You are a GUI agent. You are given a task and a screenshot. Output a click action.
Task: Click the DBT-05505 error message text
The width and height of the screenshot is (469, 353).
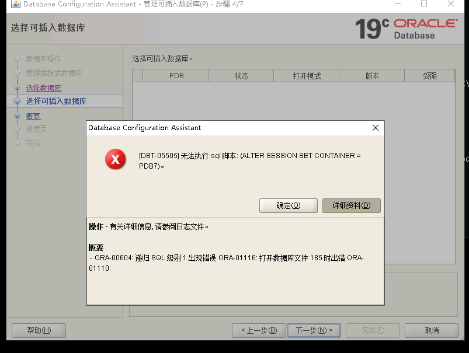250,161
